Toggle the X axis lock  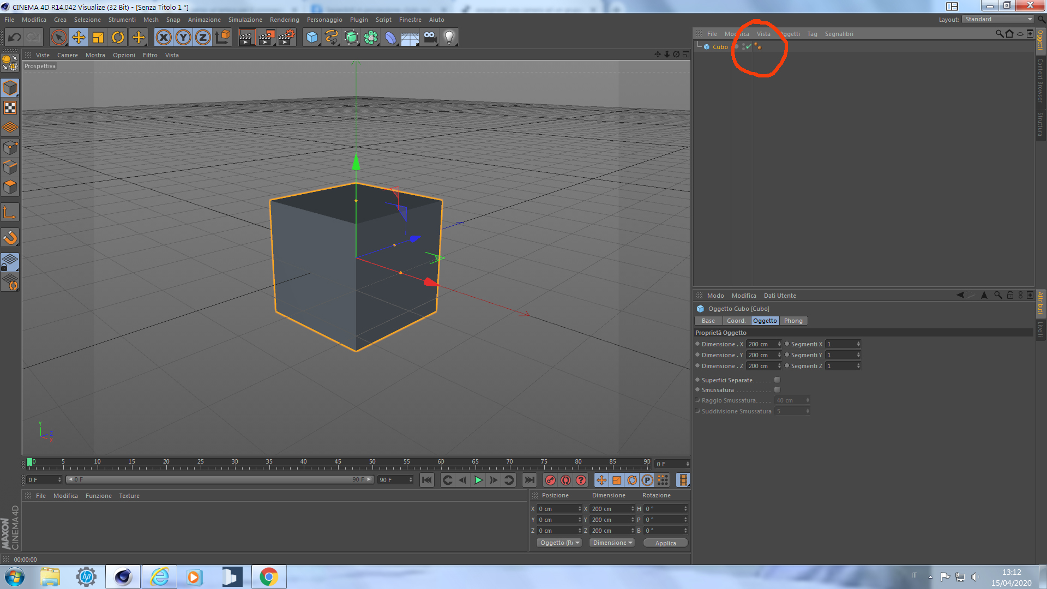[x=164, y=37]
